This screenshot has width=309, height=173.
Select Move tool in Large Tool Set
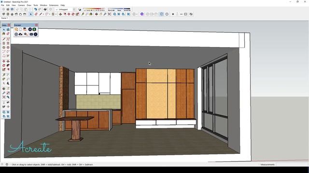4,61
